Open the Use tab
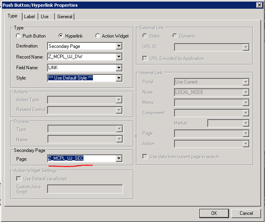 point(45,17)
